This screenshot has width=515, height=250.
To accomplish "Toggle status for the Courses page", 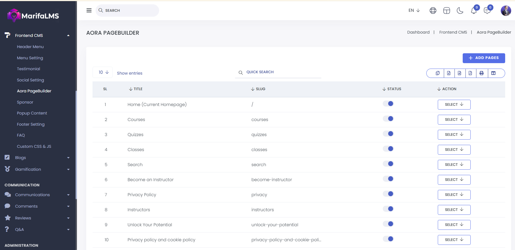I will tap(388, 119).
